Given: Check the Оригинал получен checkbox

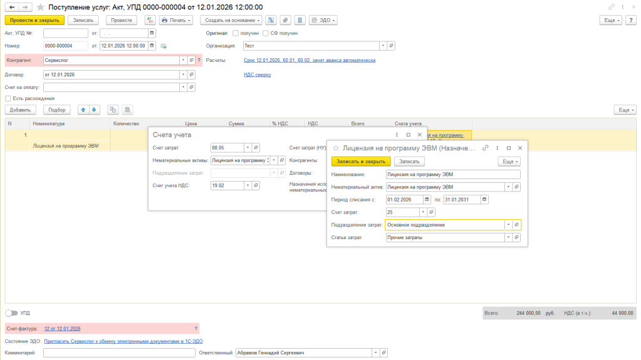Looking at the screenshot, I should (x=236, y=33).
